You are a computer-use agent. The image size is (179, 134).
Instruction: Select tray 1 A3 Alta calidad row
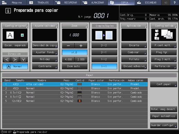(x=75, y=84)
